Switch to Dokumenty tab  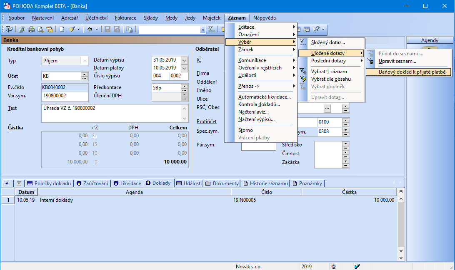(x=222, y=183)
